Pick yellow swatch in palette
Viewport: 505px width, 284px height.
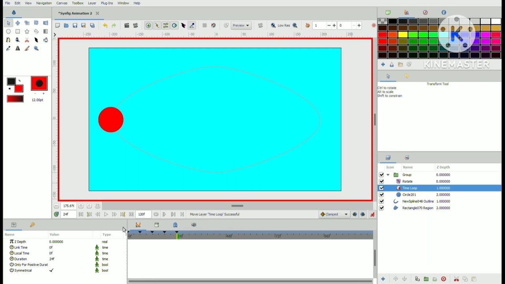[x=403, y=35]
